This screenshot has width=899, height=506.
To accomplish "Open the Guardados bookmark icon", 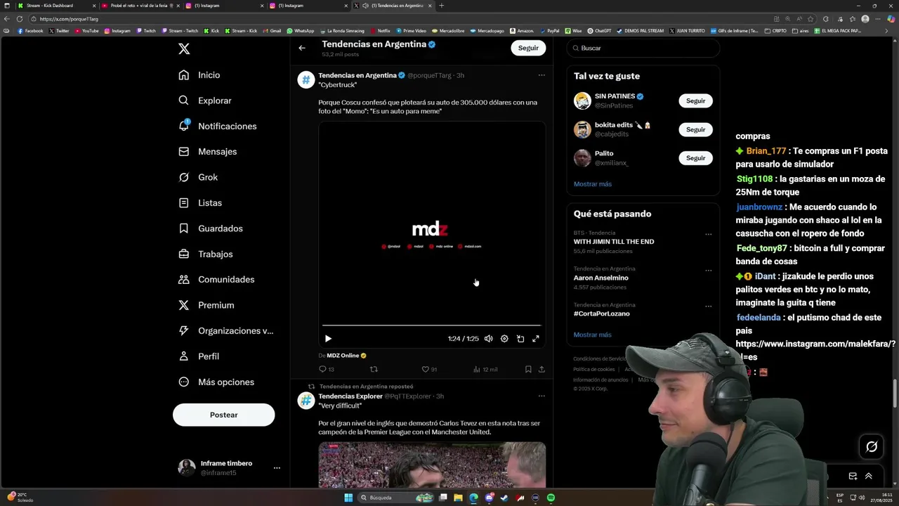I will tap(184, 228).
